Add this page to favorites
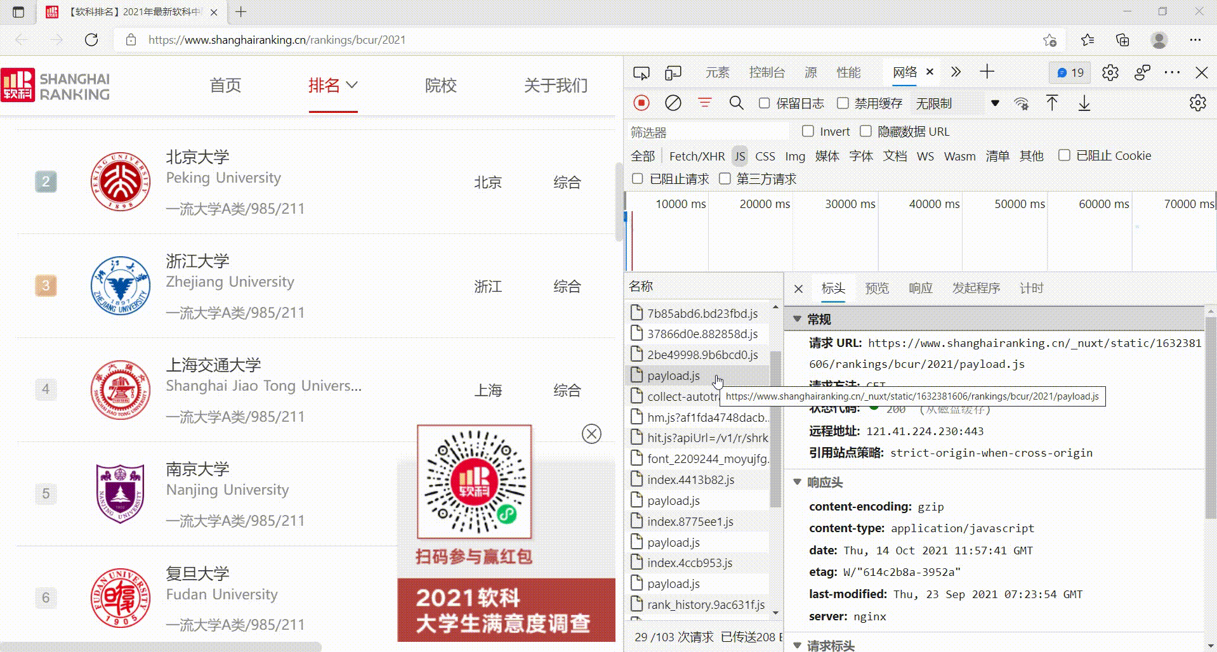1217x652 pixels. (x=1049, y=40)
